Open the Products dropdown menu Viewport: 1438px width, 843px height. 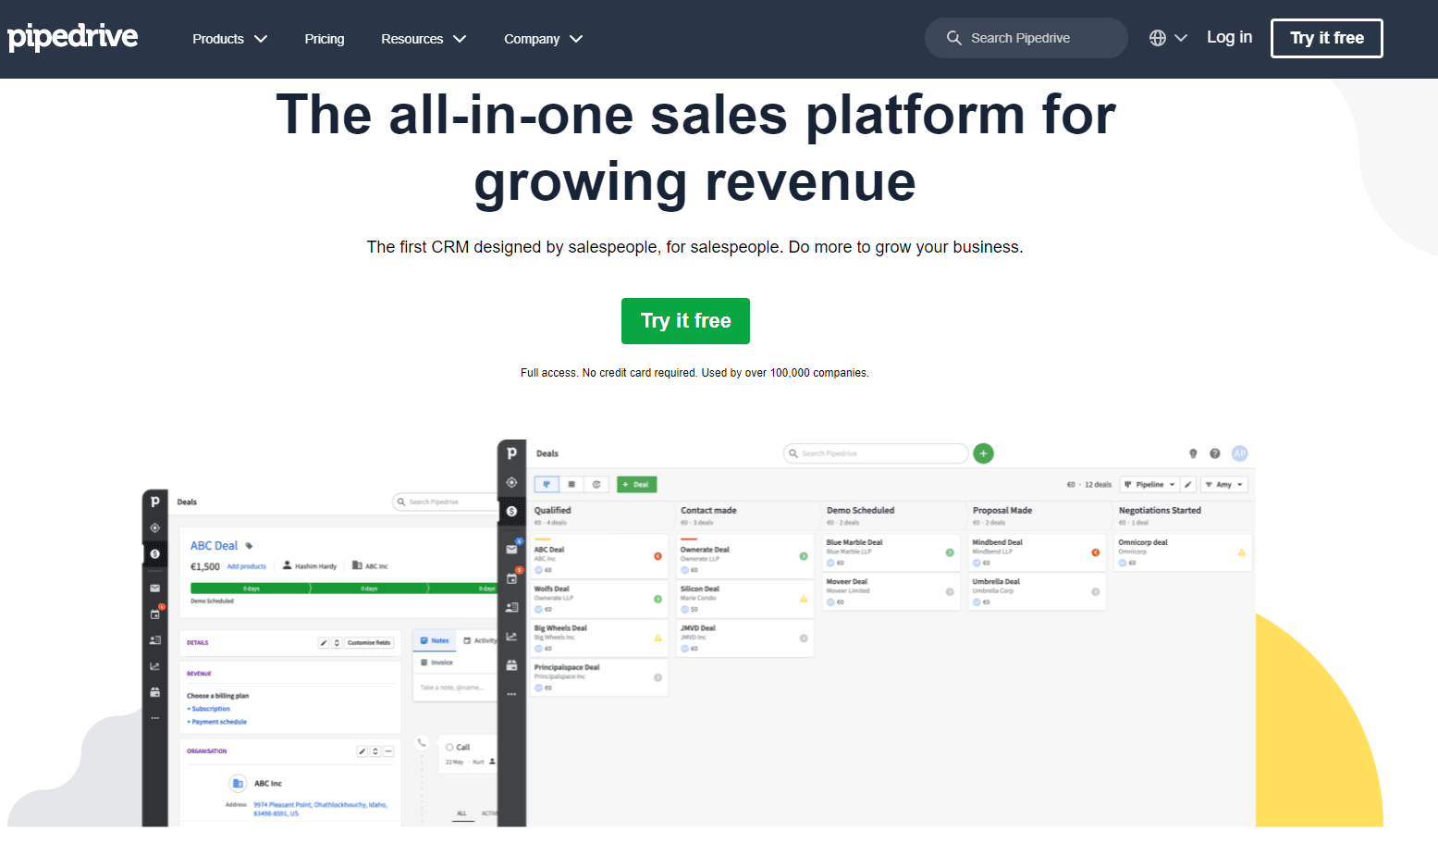[229, 39]
